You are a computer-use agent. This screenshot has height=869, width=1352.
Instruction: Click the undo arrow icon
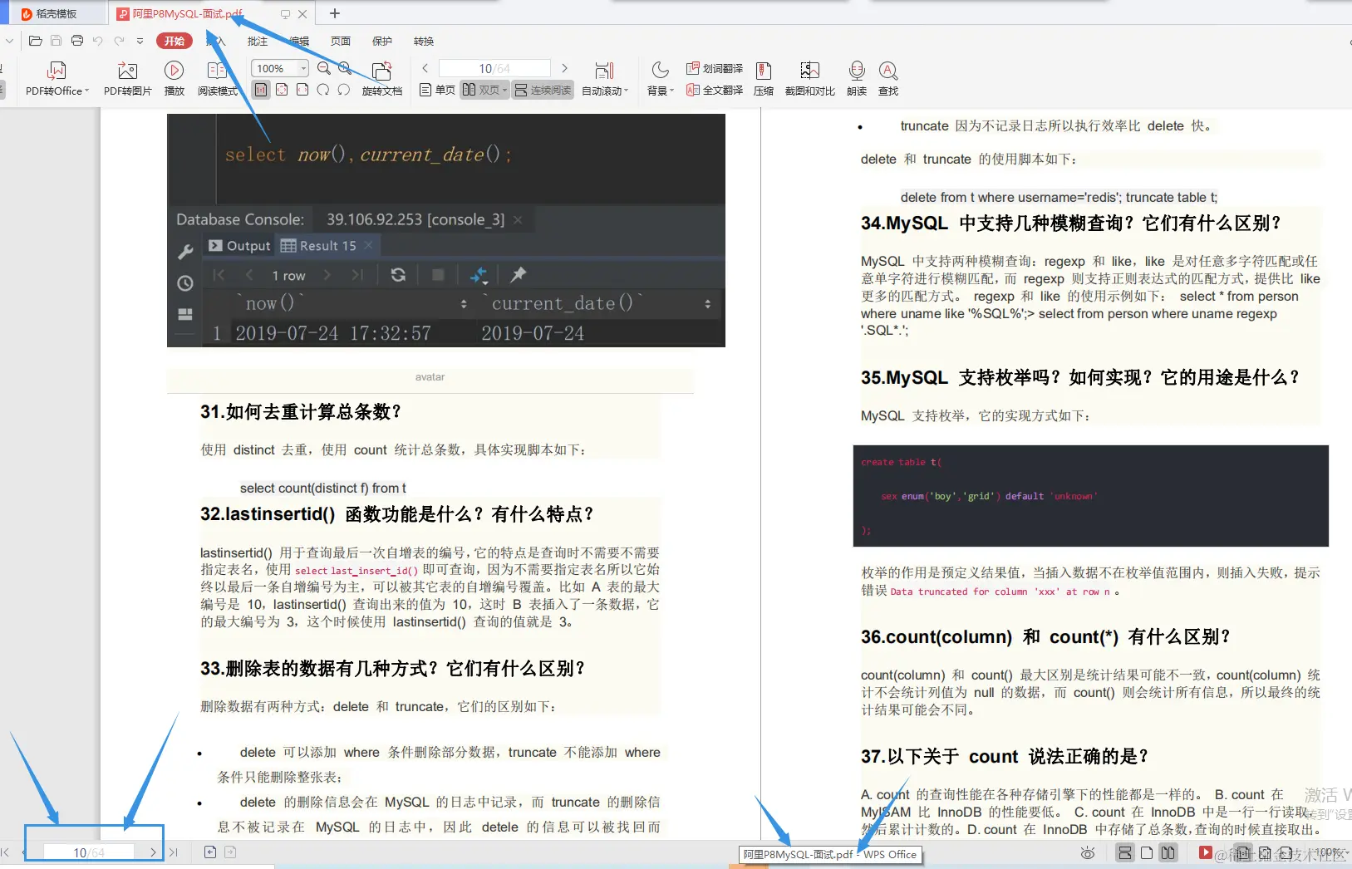pyautogui.click(x=98, y=41)
